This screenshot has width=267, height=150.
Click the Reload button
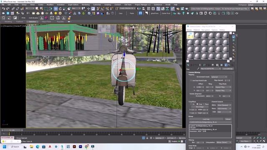coord(228,119)
